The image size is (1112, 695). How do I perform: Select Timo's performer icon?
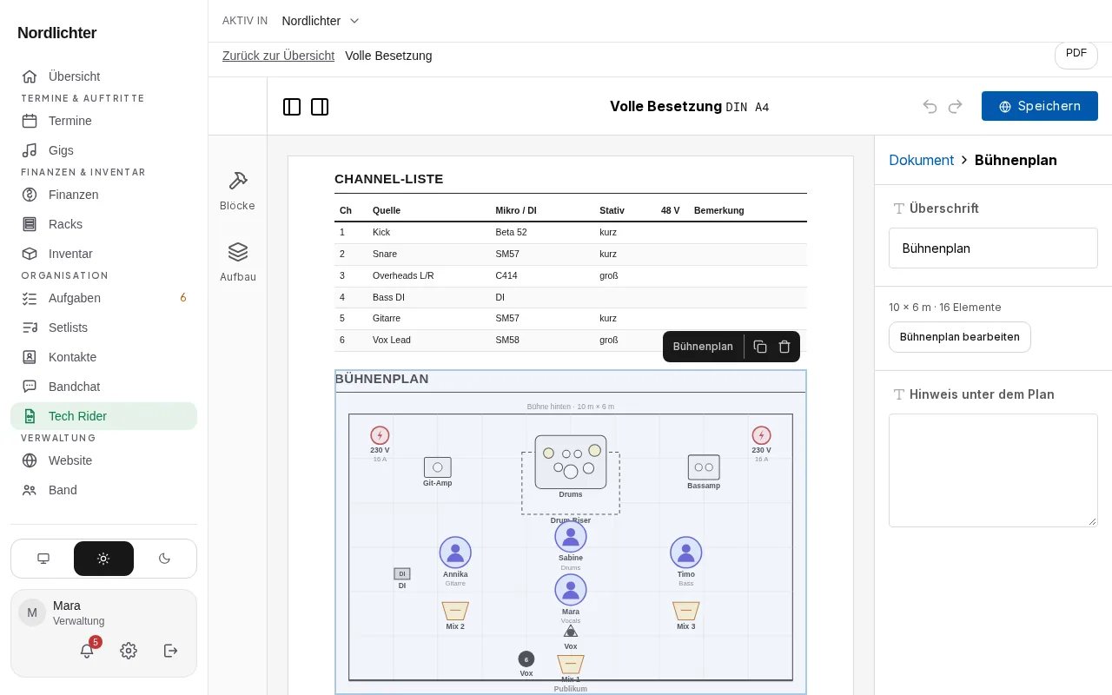click(686, 553)
